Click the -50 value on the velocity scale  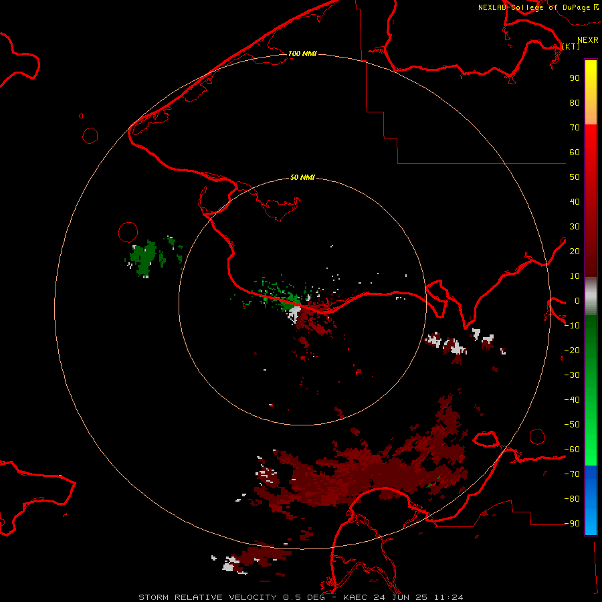point(572,425)
